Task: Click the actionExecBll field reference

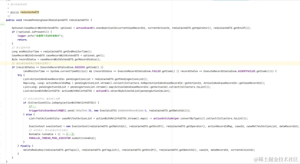Action: pyautogui.click(x=85, y=28)
